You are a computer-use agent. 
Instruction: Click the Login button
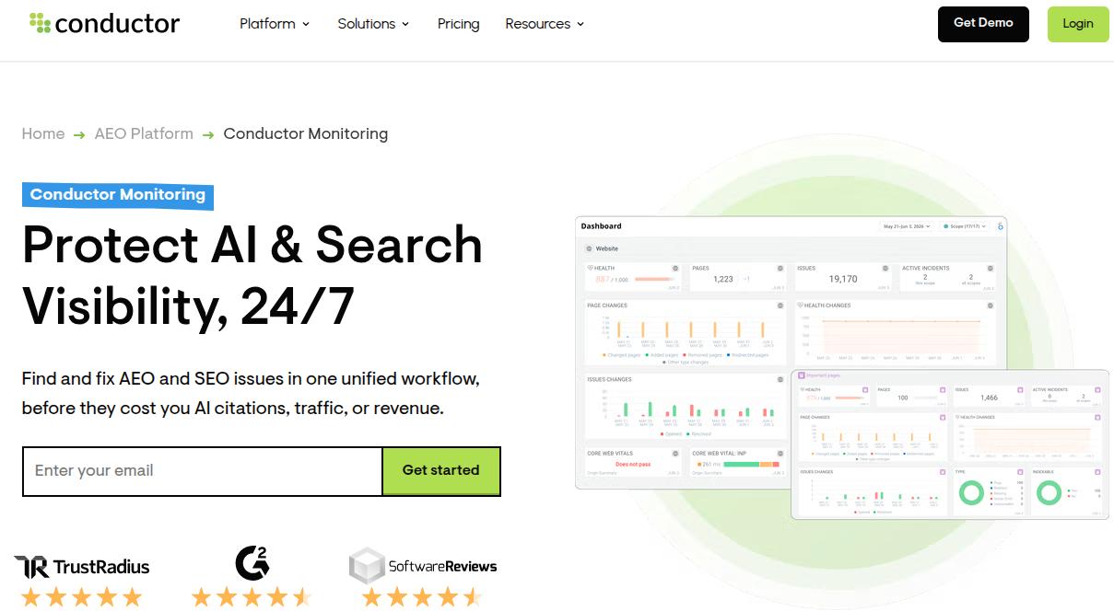pos(1078,24)
